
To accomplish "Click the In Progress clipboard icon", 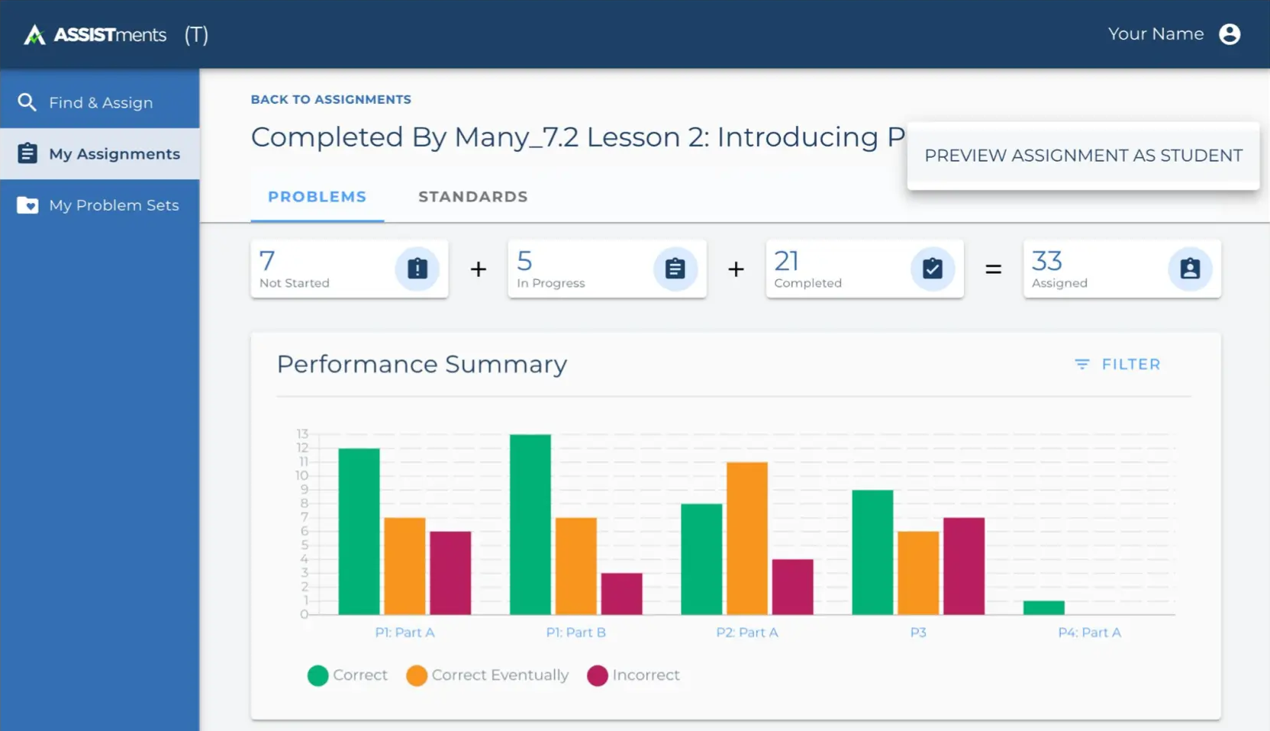I will click(675, 269).
